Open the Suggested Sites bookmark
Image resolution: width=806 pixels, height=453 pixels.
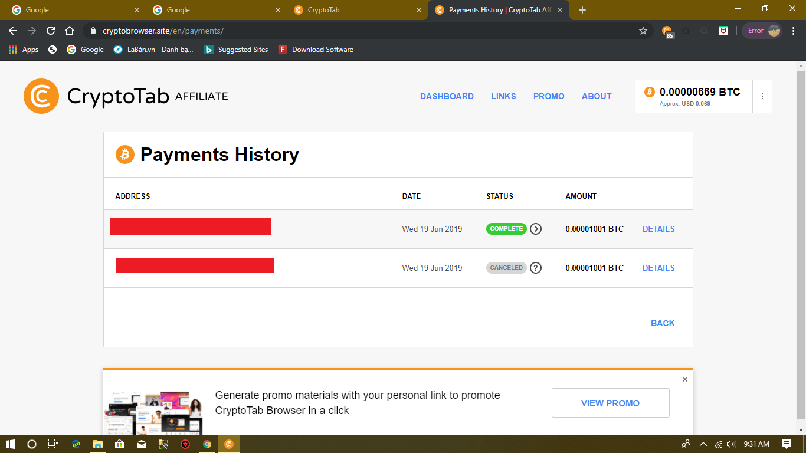[236, 50]
